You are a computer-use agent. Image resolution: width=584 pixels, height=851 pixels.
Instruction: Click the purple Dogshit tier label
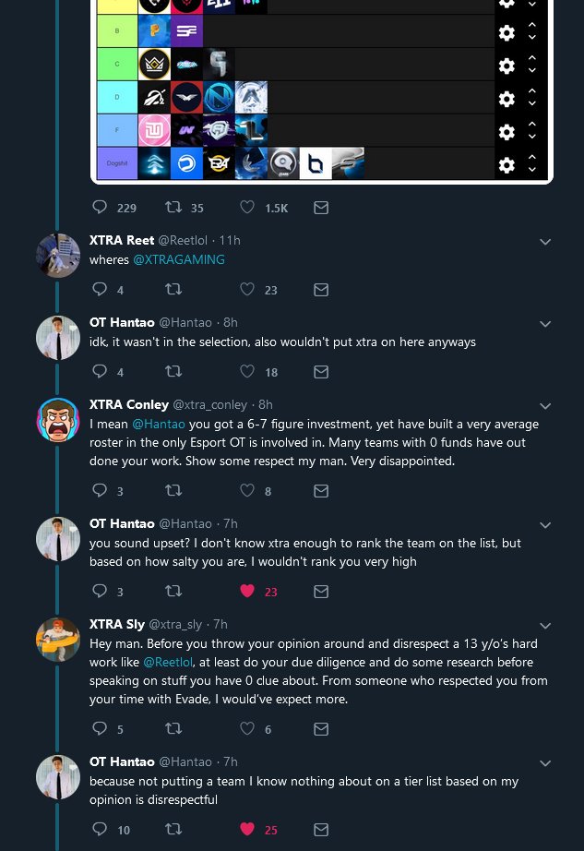[x=116, y=163]
